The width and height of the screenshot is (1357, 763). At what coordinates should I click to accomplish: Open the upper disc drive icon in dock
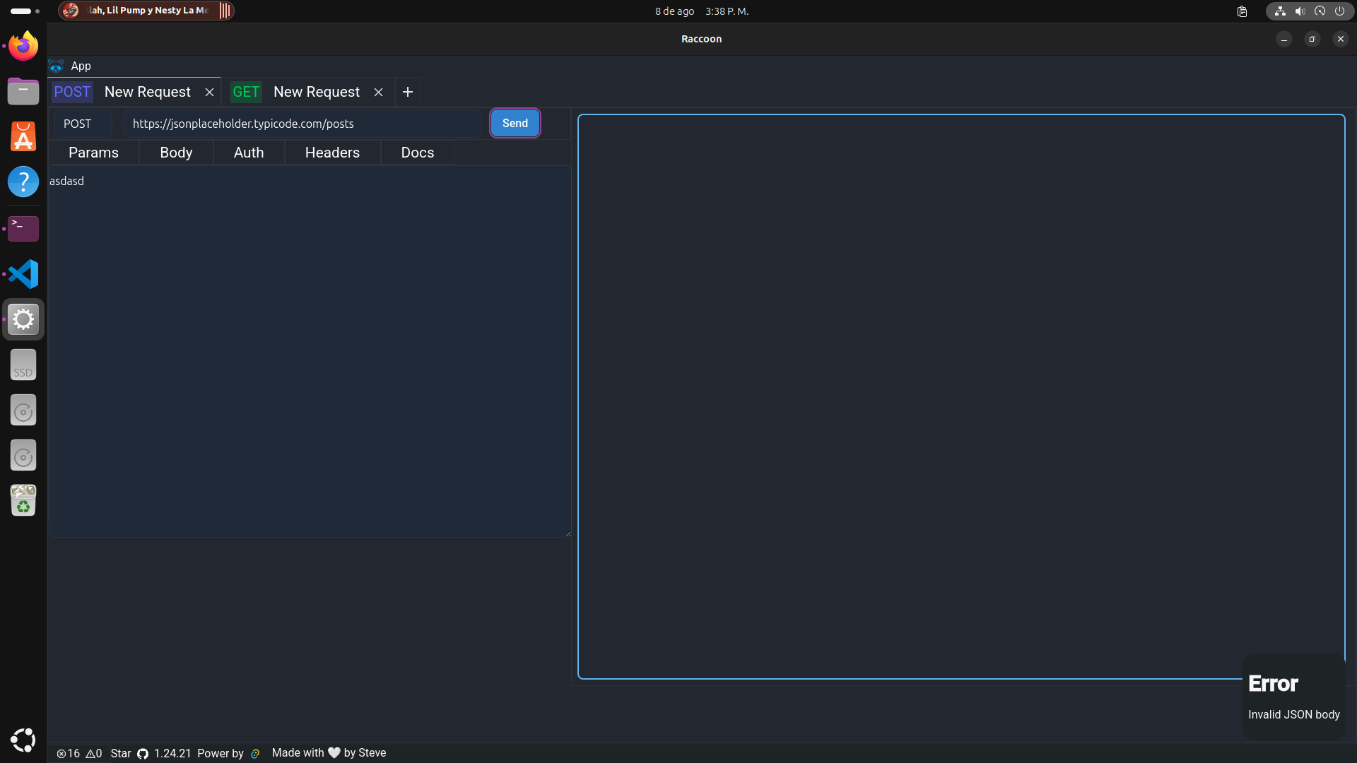(23, 410)
